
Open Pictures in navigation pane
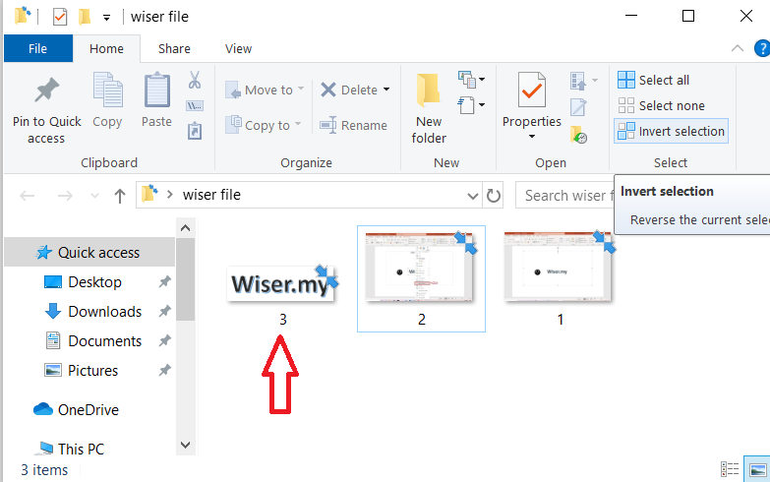(92, 371)
